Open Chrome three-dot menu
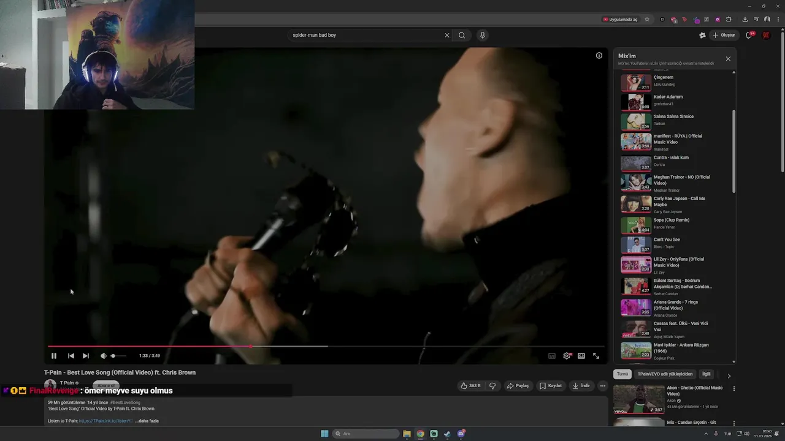Viewport: 785px width, 441px height. pyautogui.click(x=777, y=20)
